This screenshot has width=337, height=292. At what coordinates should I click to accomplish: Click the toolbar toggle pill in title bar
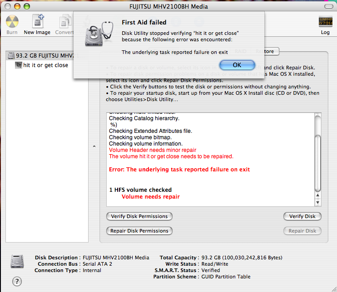click(x=329, y=6)
